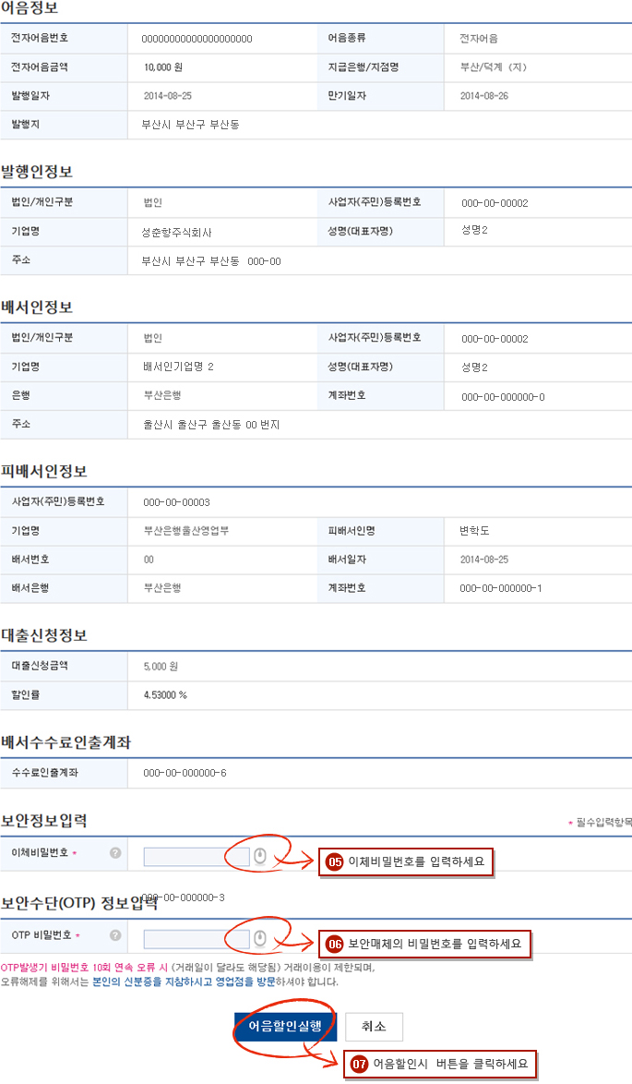The height and width of the screenshot is (1084, 632).
Task: Click the 취소 button
Action: (x=374, y=1027)
